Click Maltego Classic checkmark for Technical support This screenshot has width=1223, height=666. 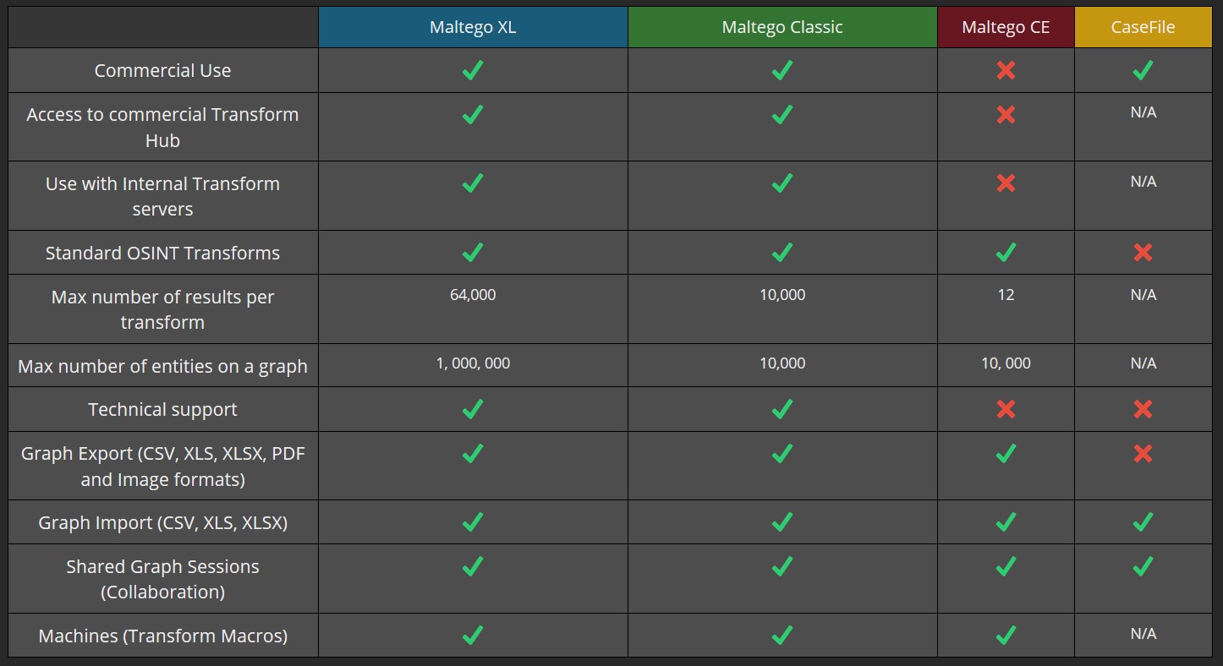click(782, 410)
